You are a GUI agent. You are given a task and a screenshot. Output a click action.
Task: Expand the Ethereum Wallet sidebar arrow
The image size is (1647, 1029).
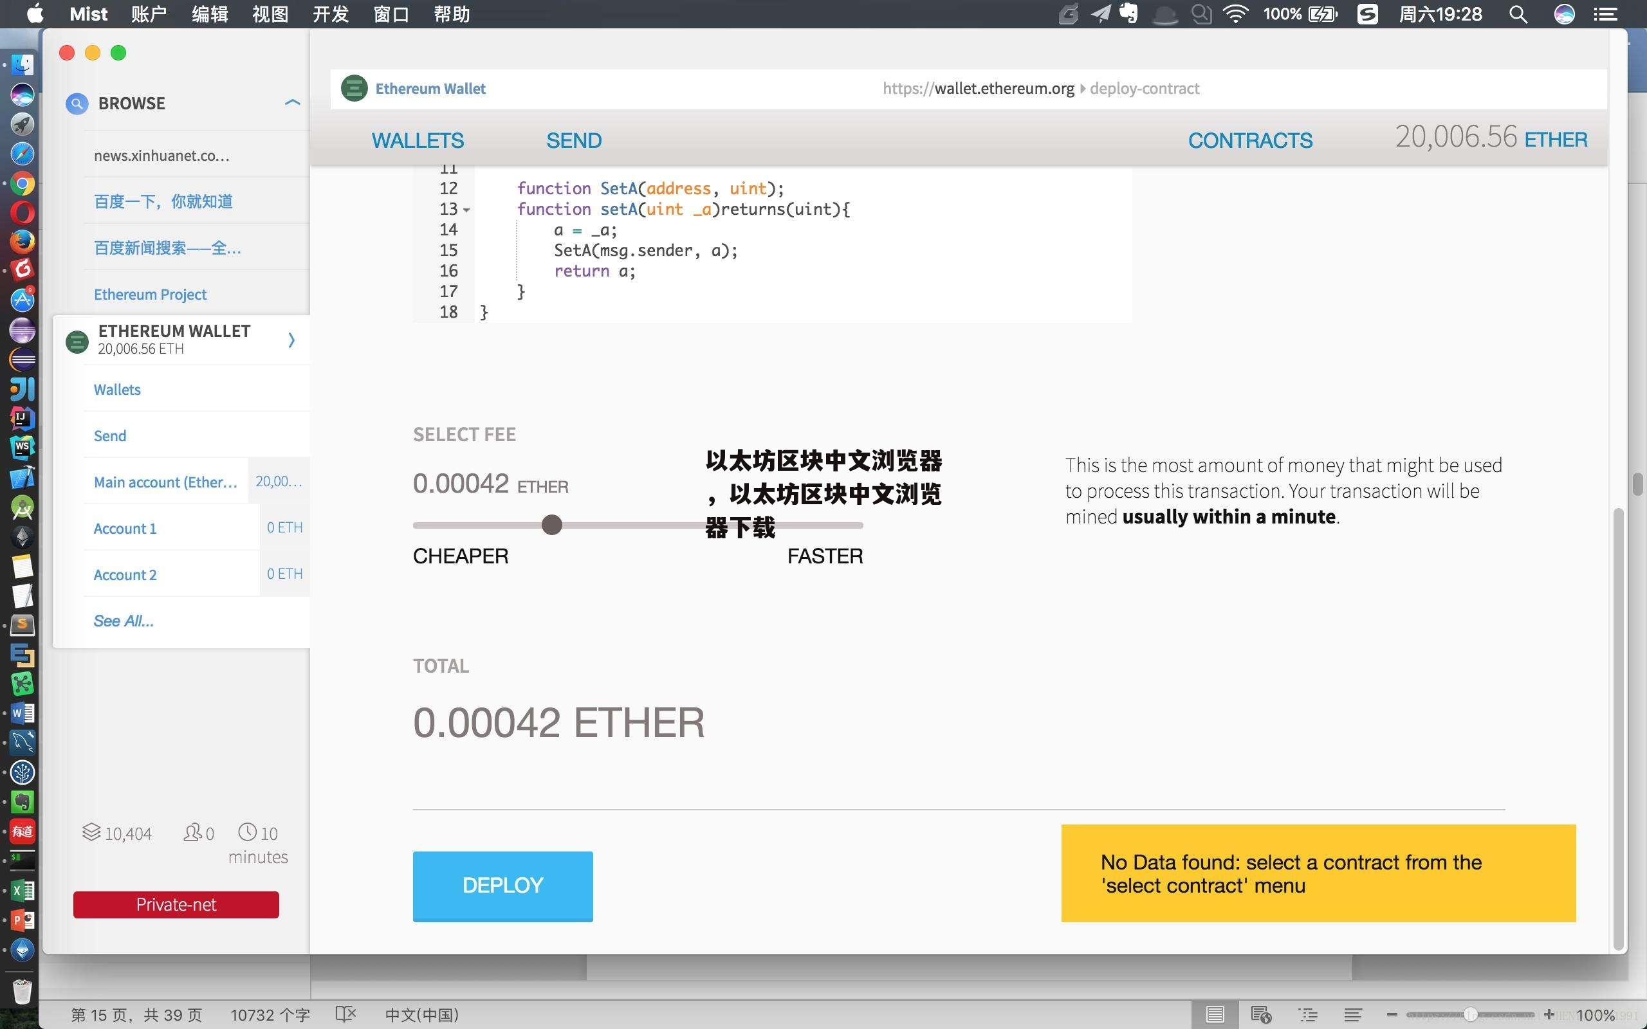point(291,340)
